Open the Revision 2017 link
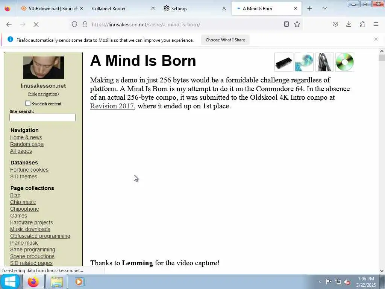 coord(112,106)
